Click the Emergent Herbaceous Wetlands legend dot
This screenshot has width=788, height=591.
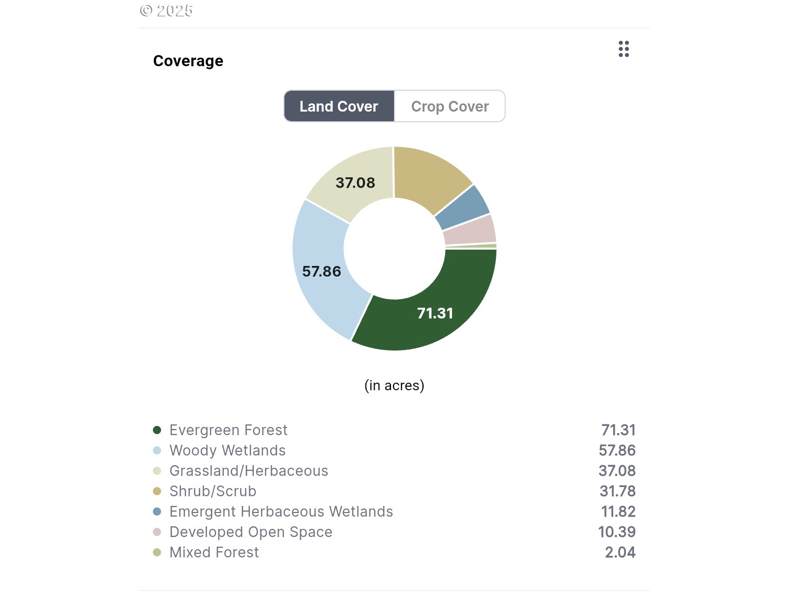coord(157,512)
